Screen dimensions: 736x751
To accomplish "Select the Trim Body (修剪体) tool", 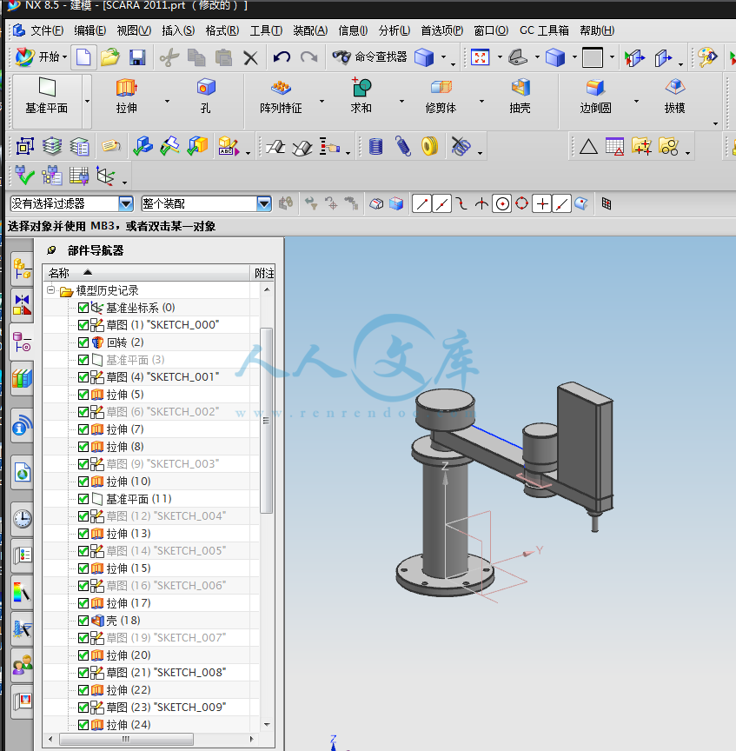I will (441, 96).
